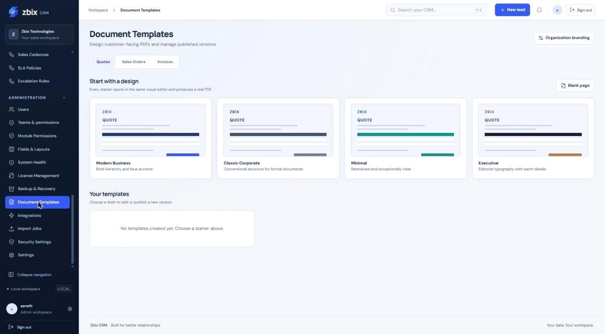605x334 pixels.
Task: Switch to the Invoices tab
Action: 165,62
